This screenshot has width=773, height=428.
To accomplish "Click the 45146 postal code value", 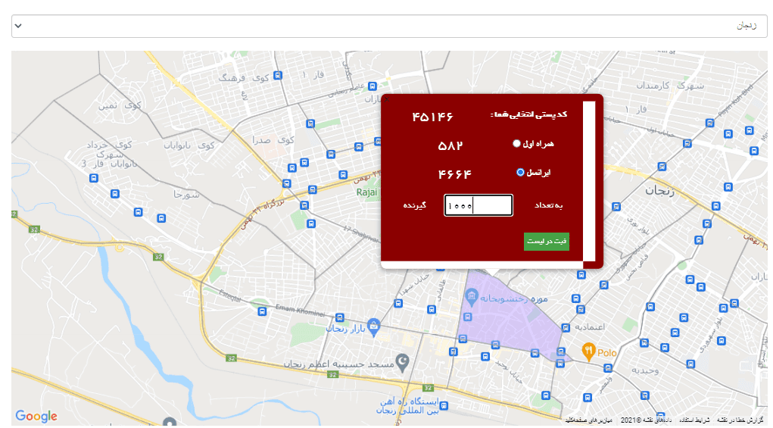I will 432,117.
